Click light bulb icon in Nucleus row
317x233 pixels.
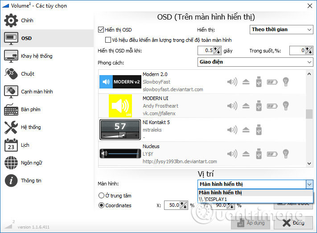click(x=286, y=154)
